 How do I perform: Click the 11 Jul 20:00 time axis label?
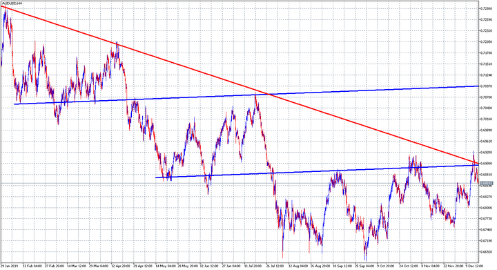[253, 266]
